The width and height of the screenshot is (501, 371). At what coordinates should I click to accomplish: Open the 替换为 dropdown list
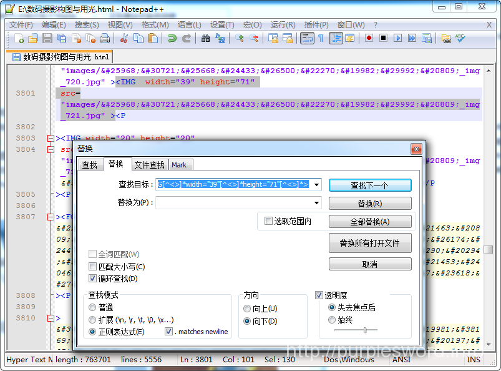coord(317,203)
